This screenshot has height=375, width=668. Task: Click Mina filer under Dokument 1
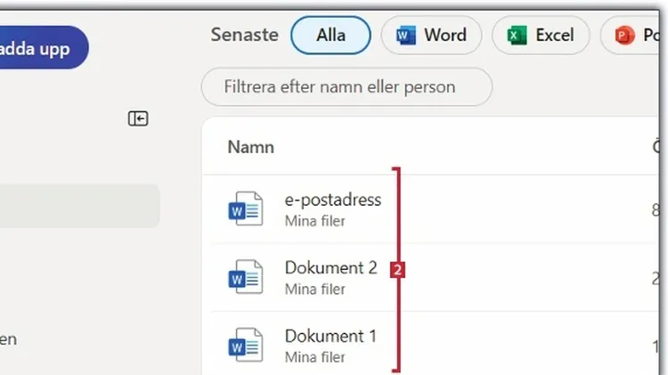[314, 357]
